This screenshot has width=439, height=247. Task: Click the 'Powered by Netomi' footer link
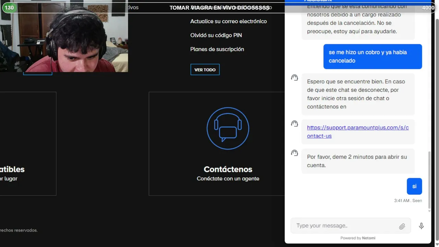(x=358, y=238)
